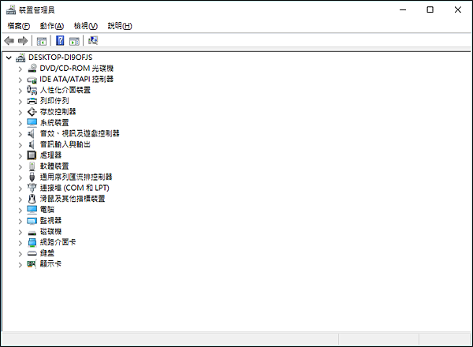Click the DVD/CD-ROM drive icon
This screenshot has height=347, width=473.
click(32, 69)
